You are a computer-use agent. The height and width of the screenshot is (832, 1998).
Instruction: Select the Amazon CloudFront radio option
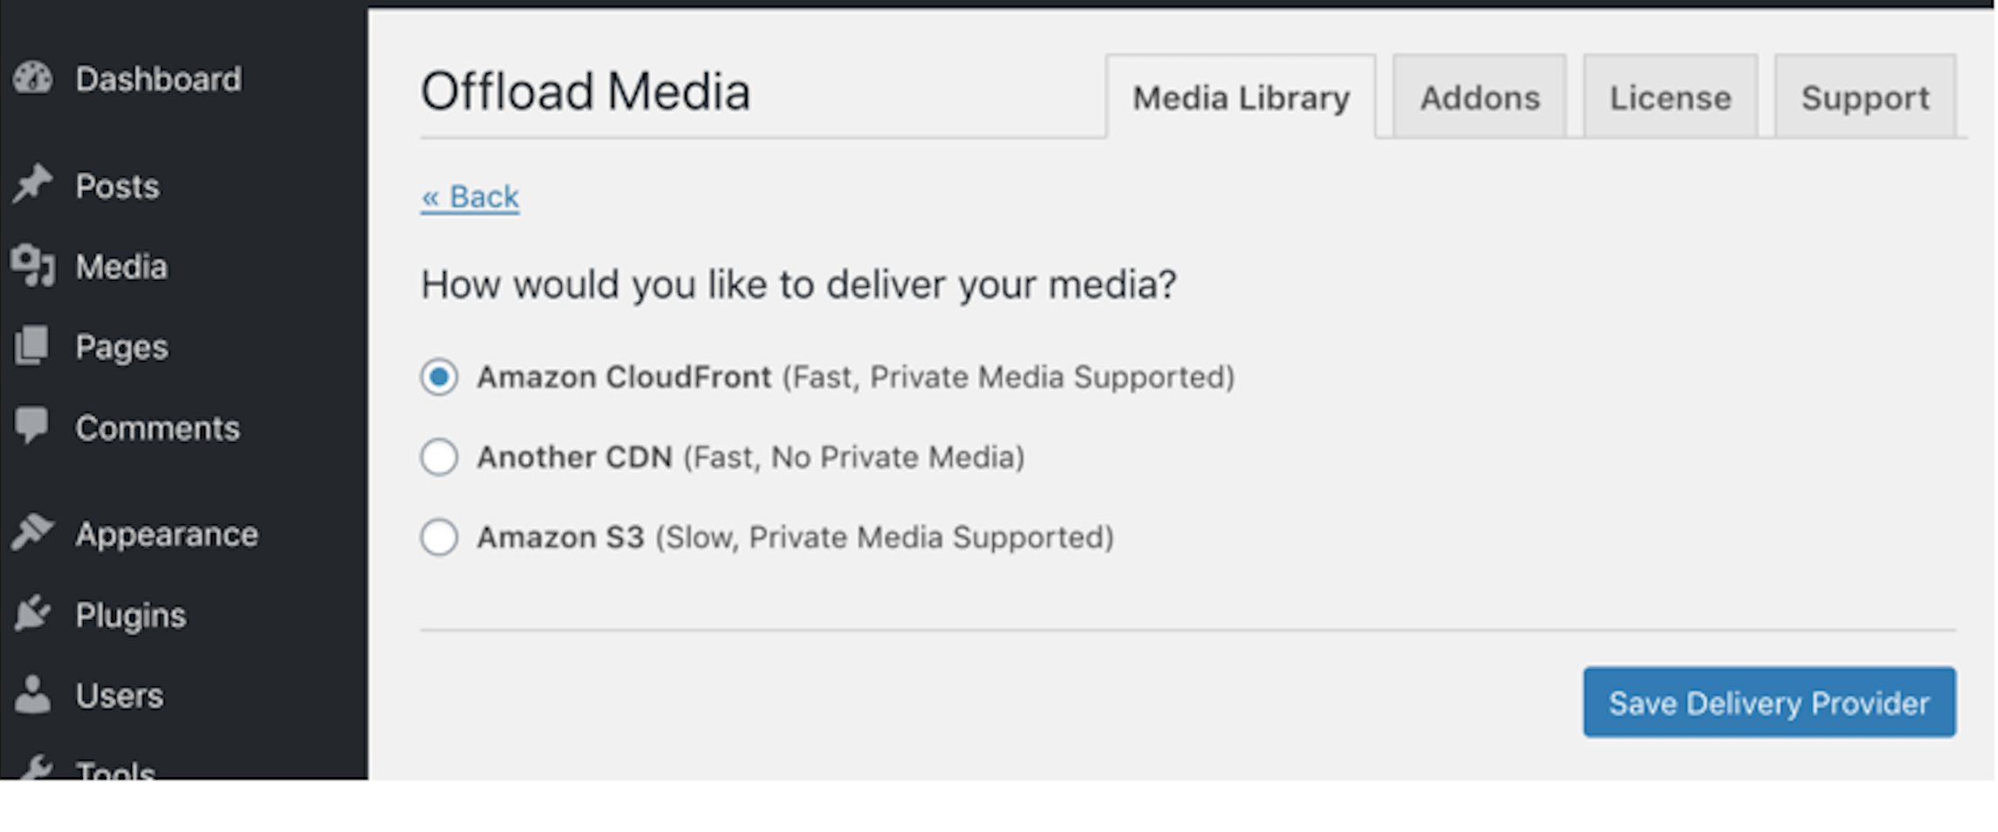[x=439, y=378]
